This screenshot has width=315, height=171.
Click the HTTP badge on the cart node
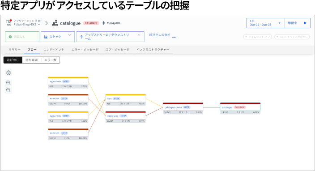coord(116,99)
